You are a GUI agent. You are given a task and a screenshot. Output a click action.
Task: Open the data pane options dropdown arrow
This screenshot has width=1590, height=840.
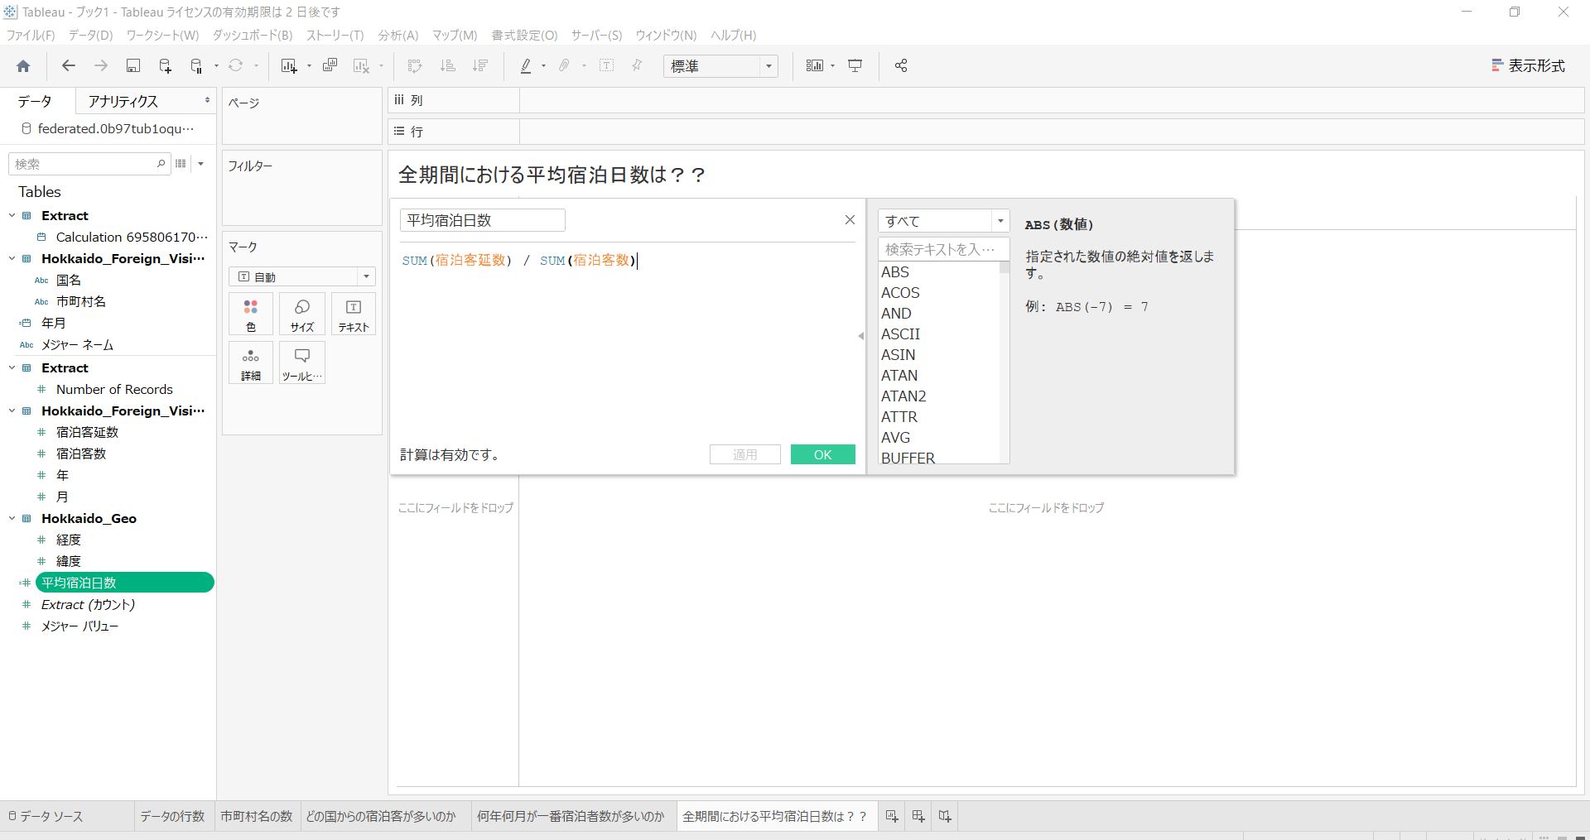pyautogui.click(x=200, y=164)
